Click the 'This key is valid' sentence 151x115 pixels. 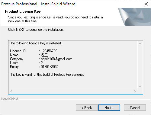[x=47, y=75]
